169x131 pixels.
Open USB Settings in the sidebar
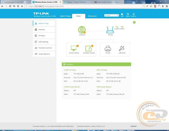tap(44, 42)
